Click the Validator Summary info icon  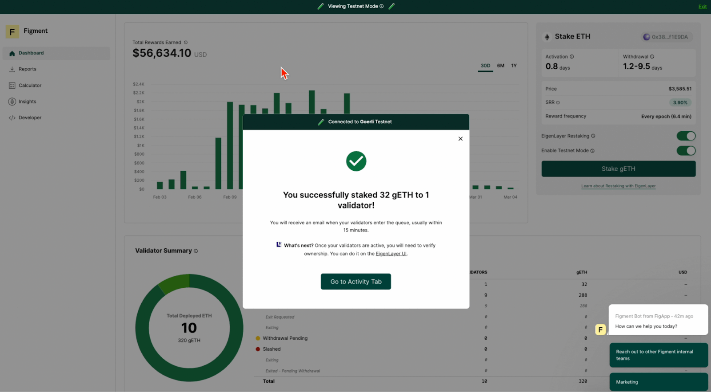pos(196,251)
